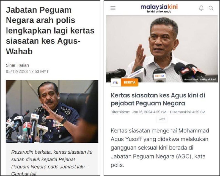This screenshot has width=220, height=176.
Task: Click the malaysiakini logo
Action: point(159,7)
